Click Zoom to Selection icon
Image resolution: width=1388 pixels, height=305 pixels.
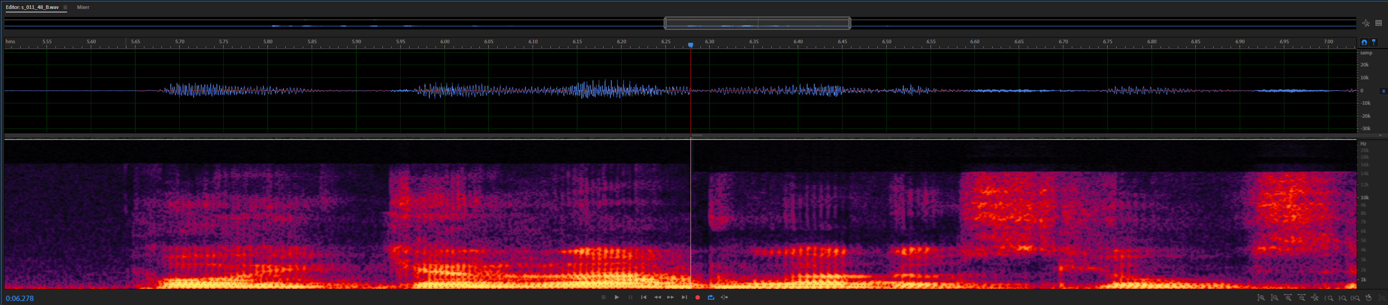[x=1355, y=297]
